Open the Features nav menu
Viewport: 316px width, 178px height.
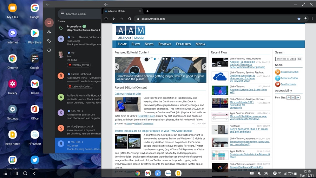click(x=183, y=44)
